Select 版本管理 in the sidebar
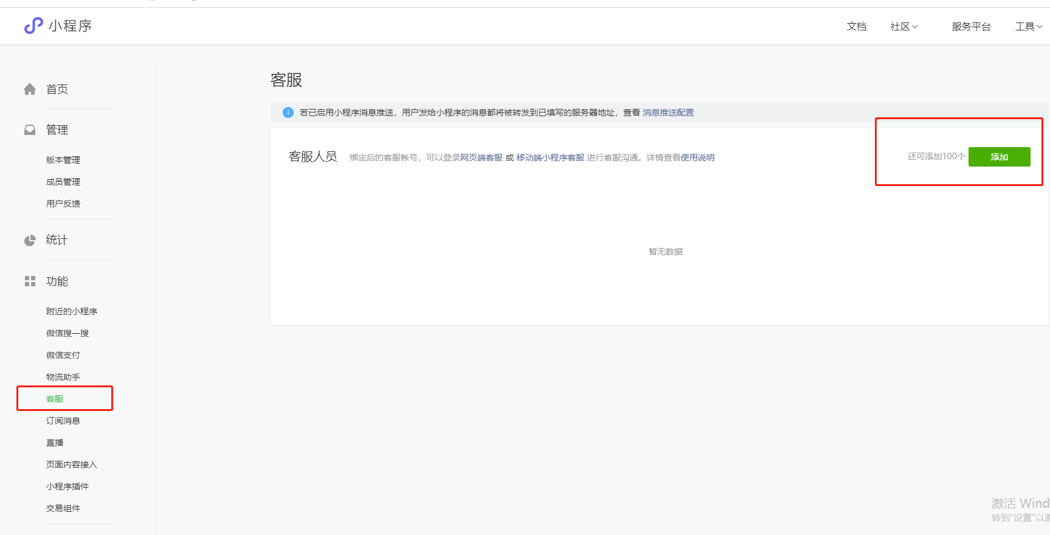The height and width of the screenshot is (535, 1050). (63, 160)
